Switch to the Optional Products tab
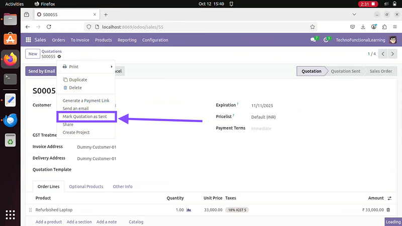Viewport: 402px width, 226px height. coord(86,186)
